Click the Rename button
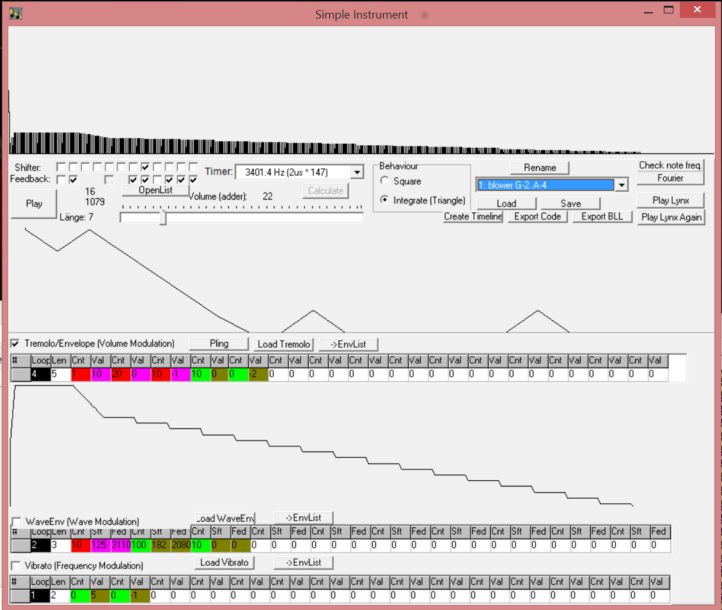The height and width of the screenshot is (610, 722). (540, 168)
